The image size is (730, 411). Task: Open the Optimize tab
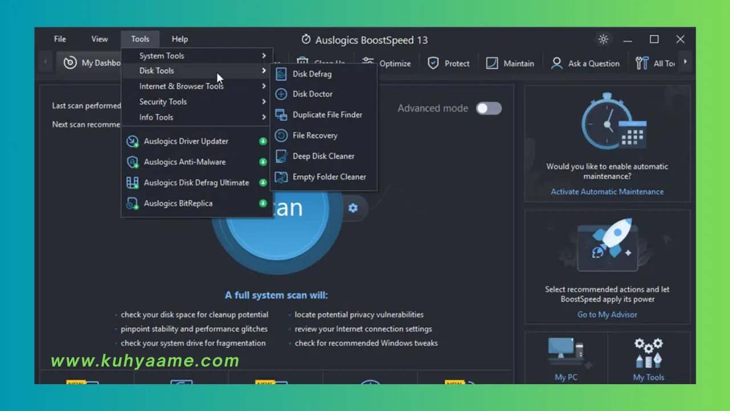pos(387,63)
